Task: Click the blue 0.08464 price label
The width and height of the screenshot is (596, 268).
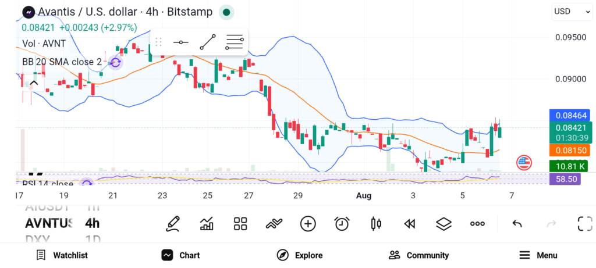Action: coord(570,116)
